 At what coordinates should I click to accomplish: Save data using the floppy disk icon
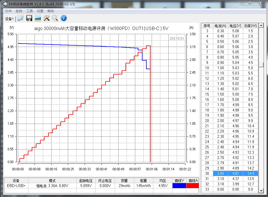tap(29, 18)
